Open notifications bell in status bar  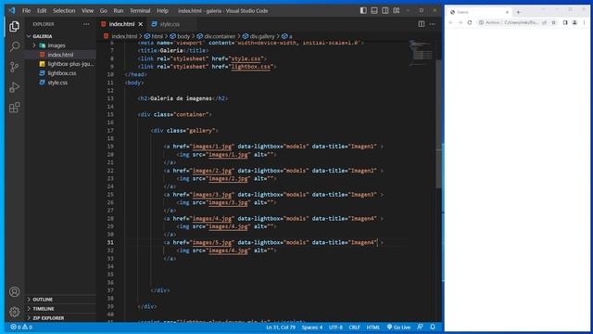click(433, 327)
